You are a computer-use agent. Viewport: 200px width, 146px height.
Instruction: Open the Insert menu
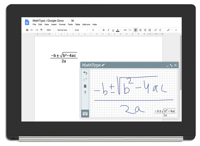(54, 25)
